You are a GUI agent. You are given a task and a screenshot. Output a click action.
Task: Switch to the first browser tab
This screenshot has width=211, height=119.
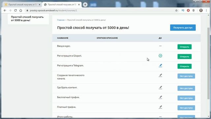point(22,5)
